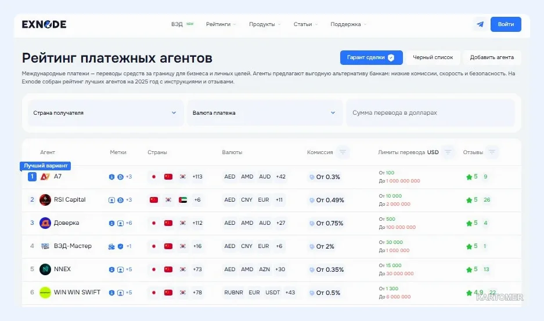Expand +30 currencies in NNEX row

coord(280,269)
